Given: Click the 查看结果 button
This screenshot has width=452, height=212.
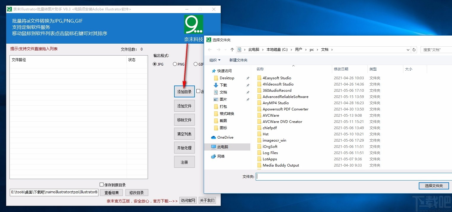Looking at the screenshot, I should point(111,193).
